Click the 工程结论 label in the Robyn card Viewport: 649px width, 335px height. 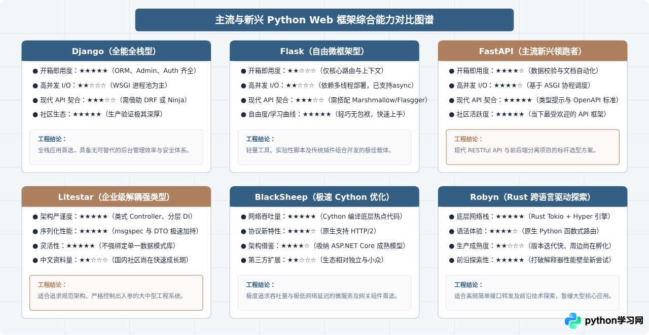pos(469,285)
